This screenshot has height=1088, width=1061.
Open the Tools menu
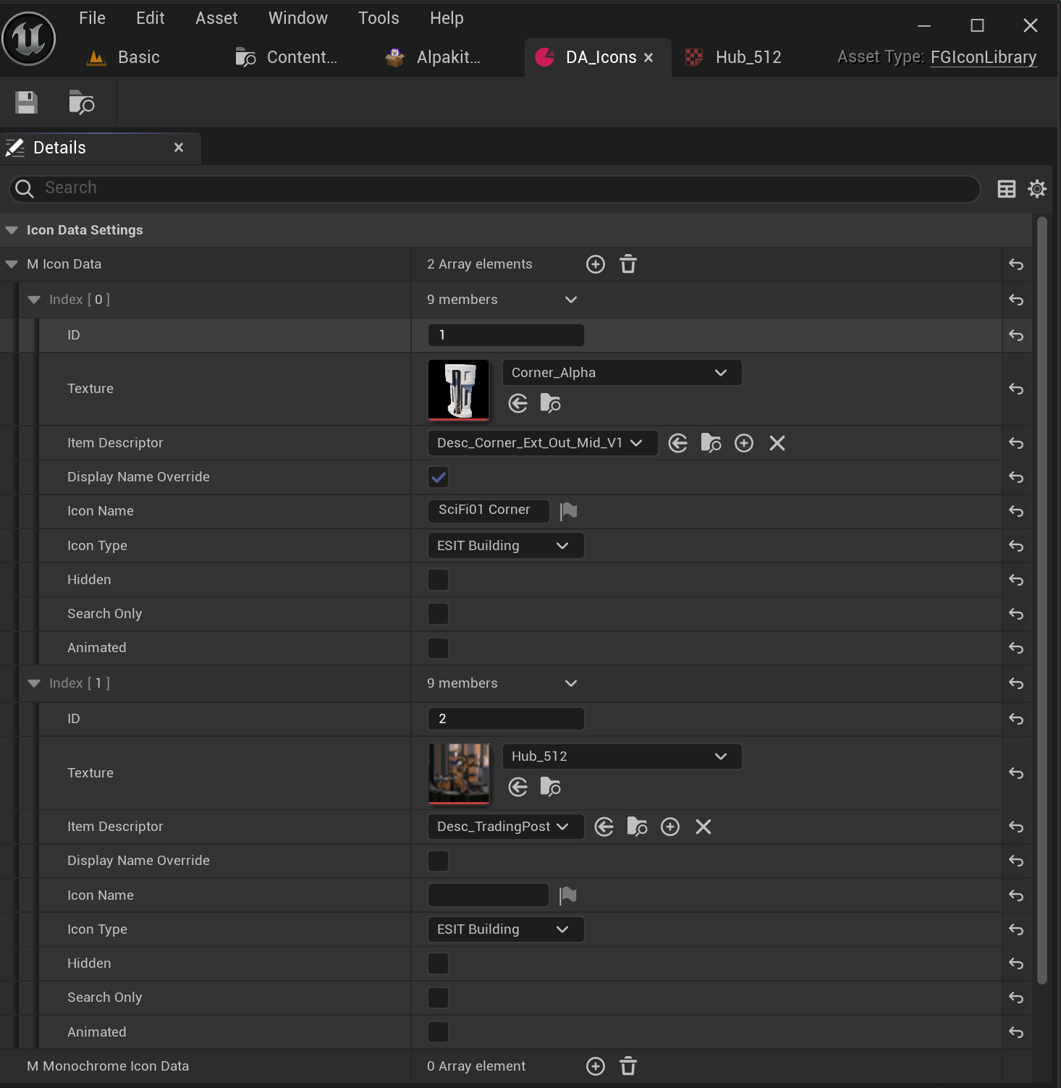coord(378,18)
